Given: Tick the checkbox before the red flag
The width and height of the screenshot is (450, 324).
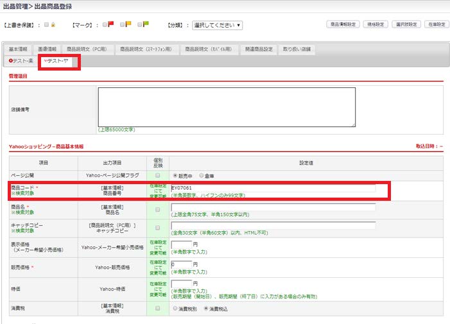Looking at the screenshot, I should [x=104, y=25].
